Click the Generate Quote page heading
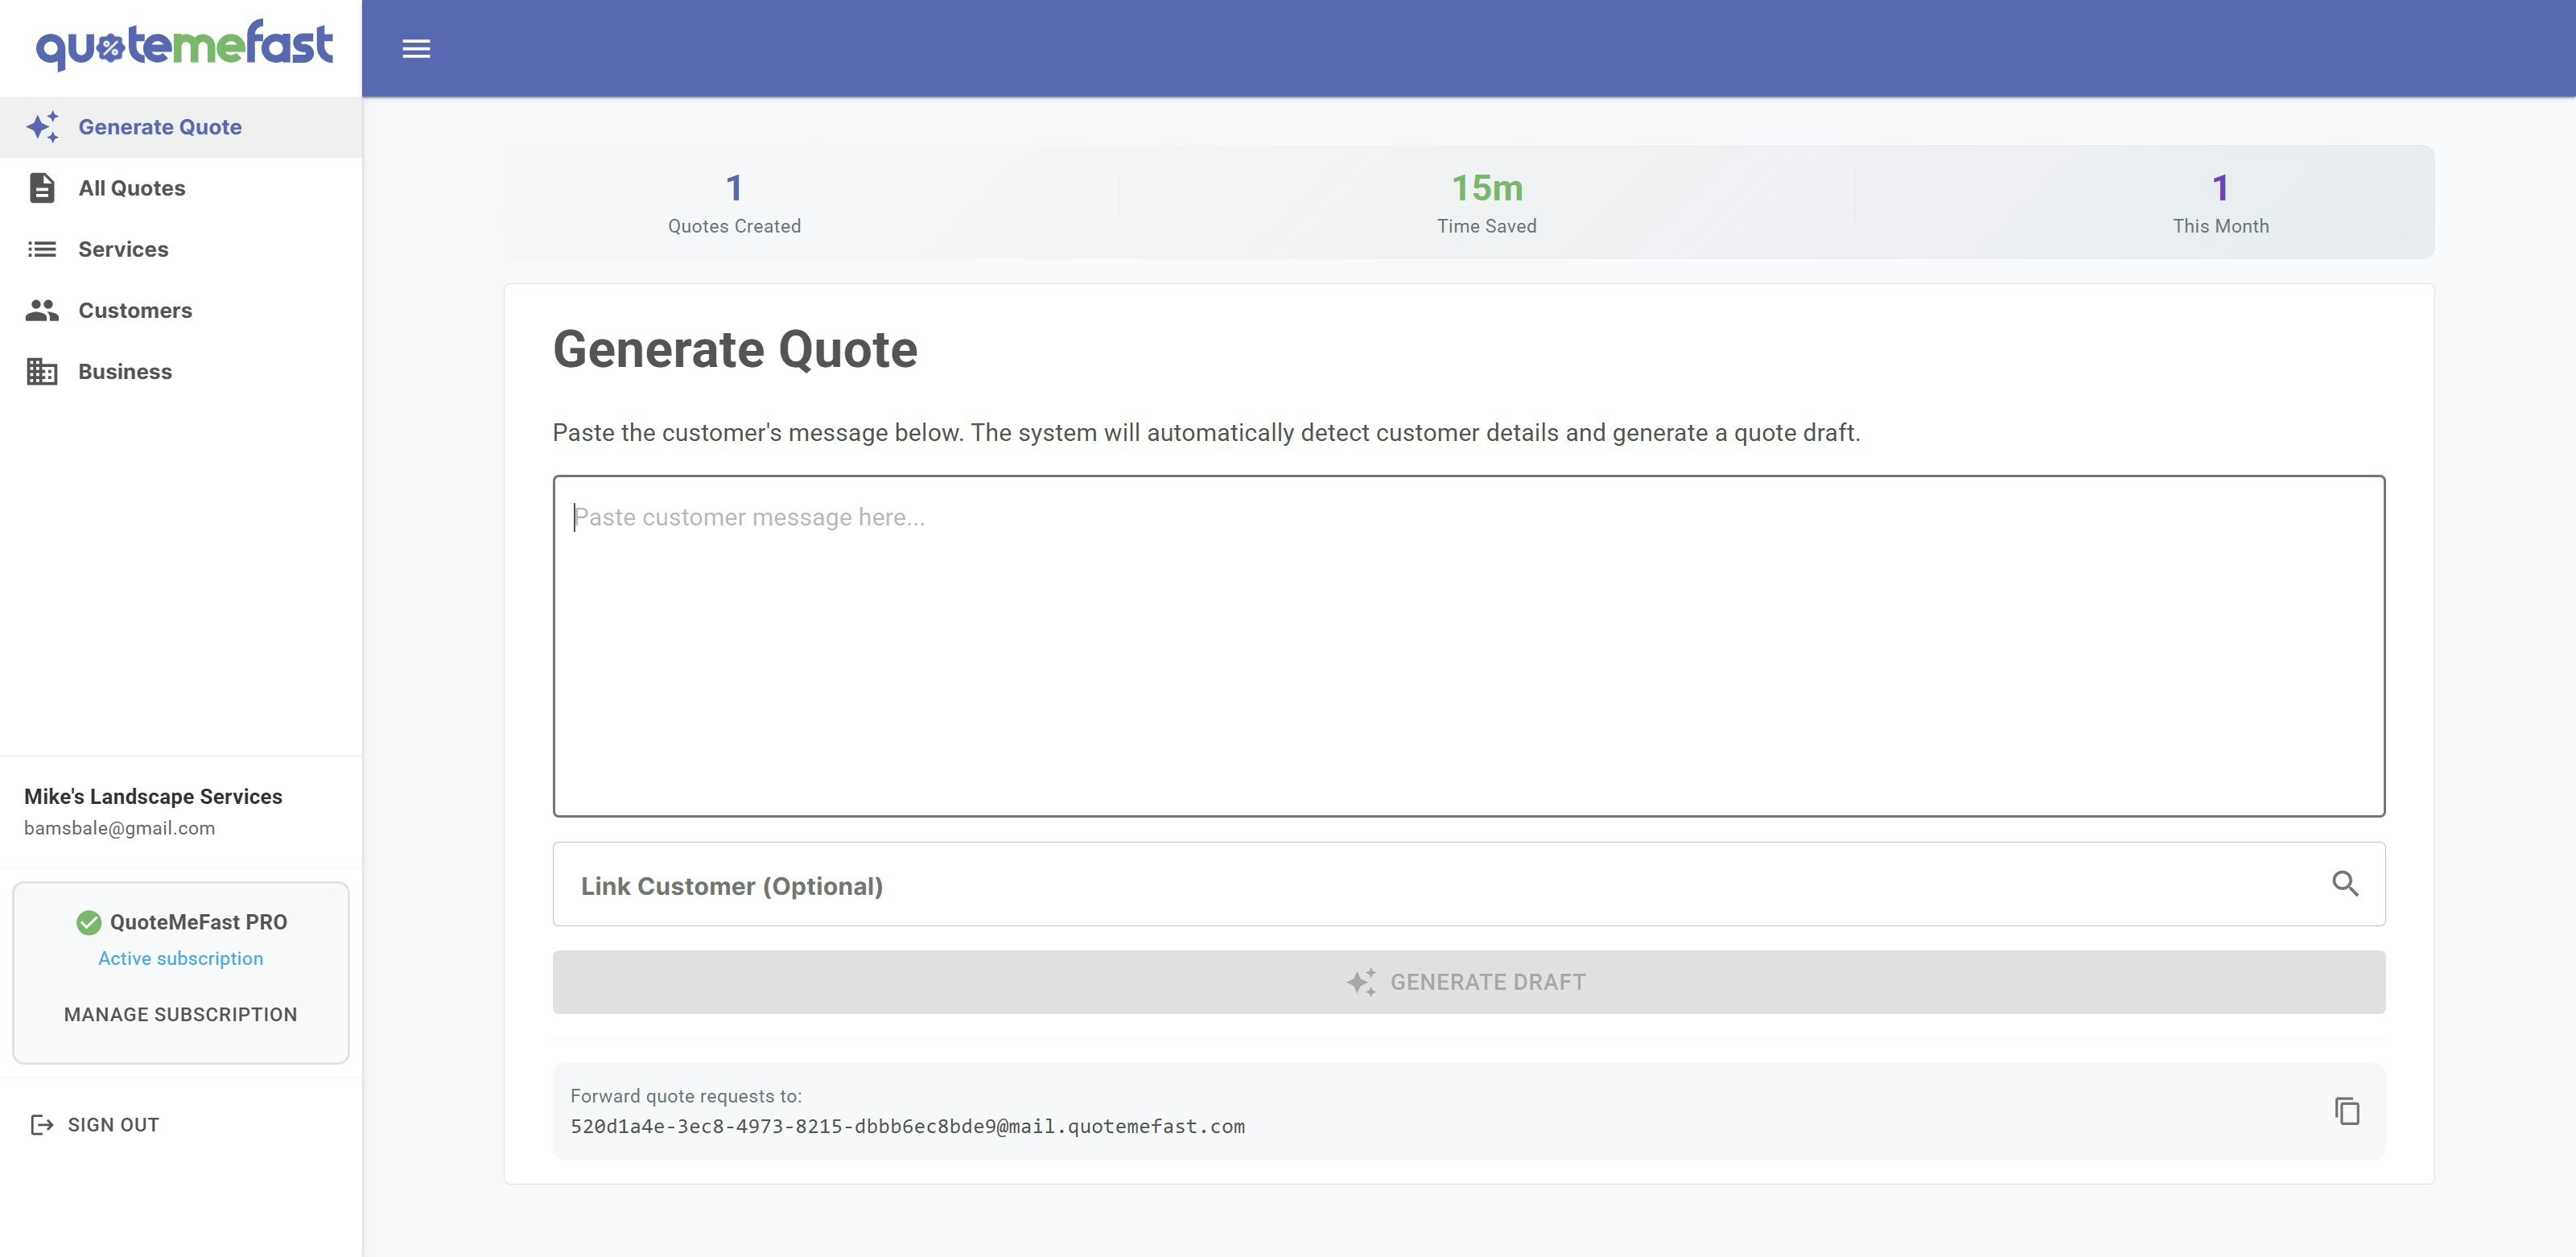The width and height of the screenshot is (2576, 1257). [x=735, y=349]
